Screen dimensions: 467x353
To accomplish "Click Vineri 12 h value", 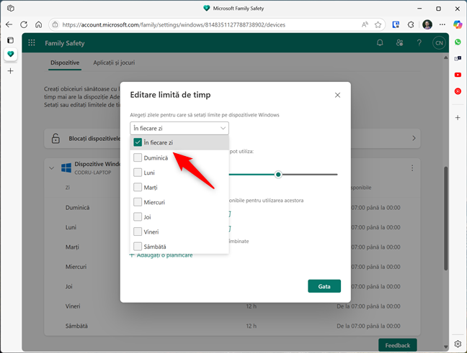I will tap(251, 306).
